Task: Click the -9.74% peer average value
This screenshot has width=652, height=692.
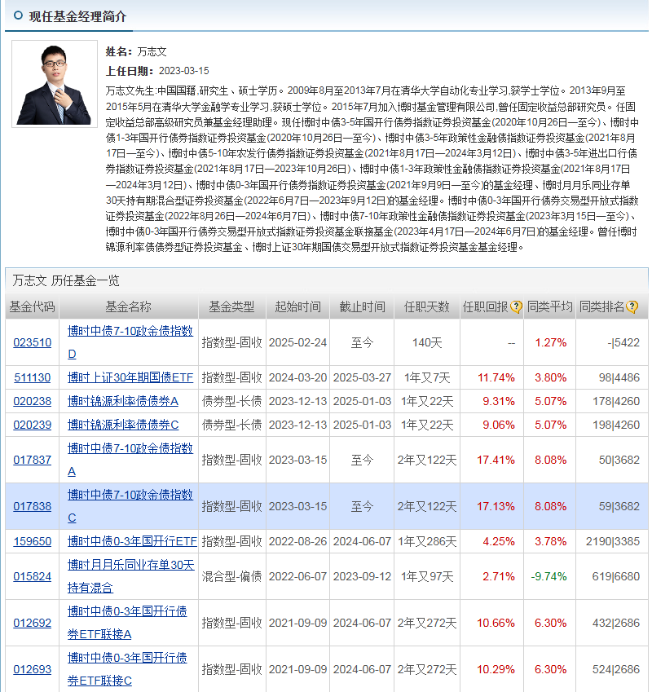Action: point(548,576)
